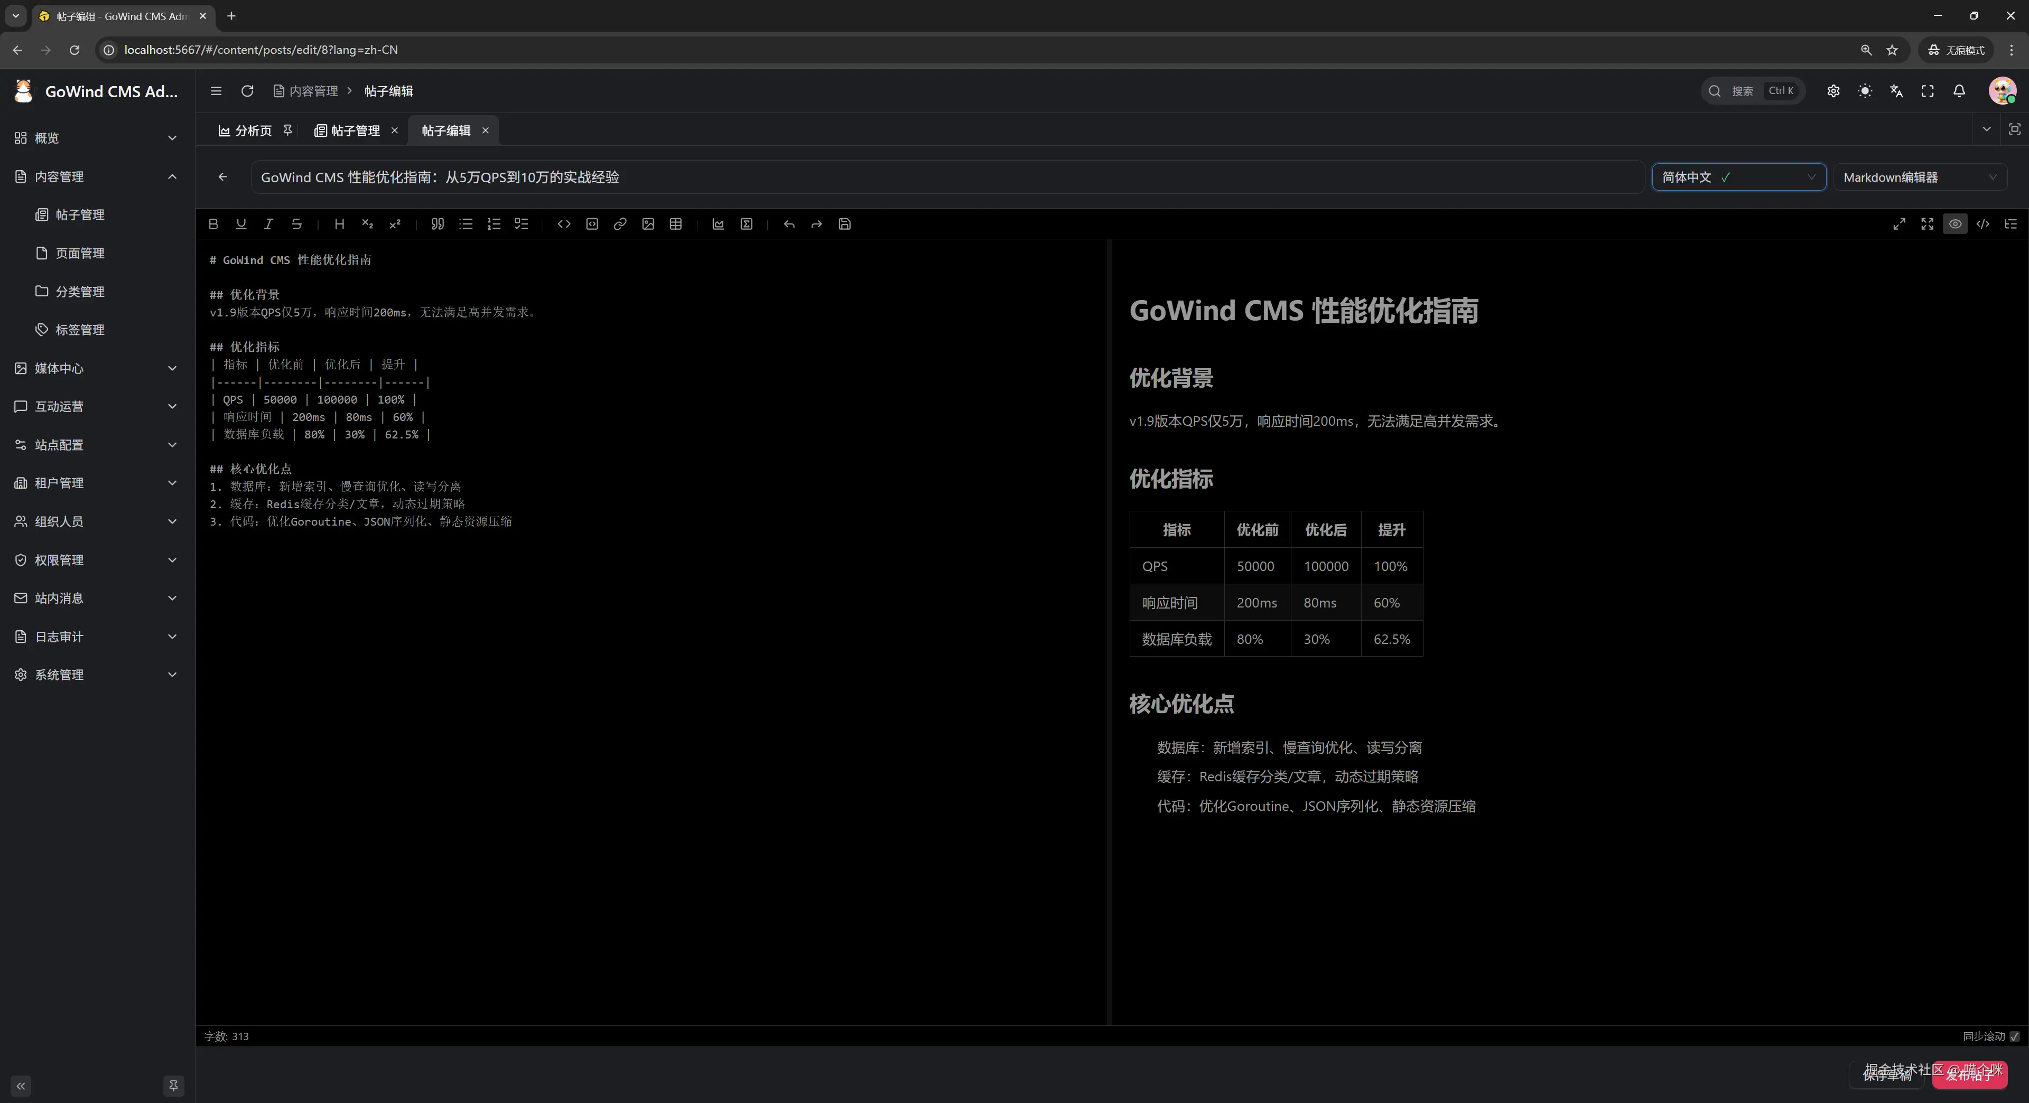
Task: Click the 发布帖子 publish button
Action: [1969, 1074]
